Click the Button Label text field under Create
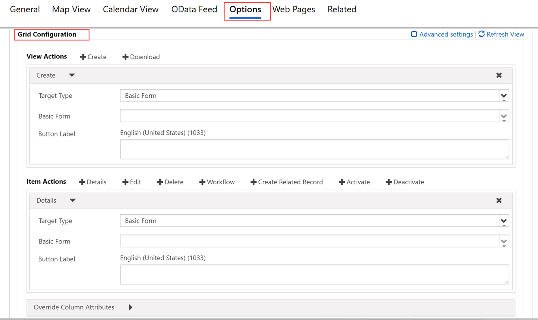Image resolution: width=538 pixels, height=320 pixels. (314, 149)
